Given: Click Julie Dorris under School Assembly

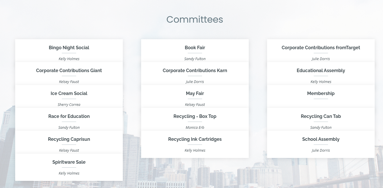Looking at the screenshot, I should (321, 150).
